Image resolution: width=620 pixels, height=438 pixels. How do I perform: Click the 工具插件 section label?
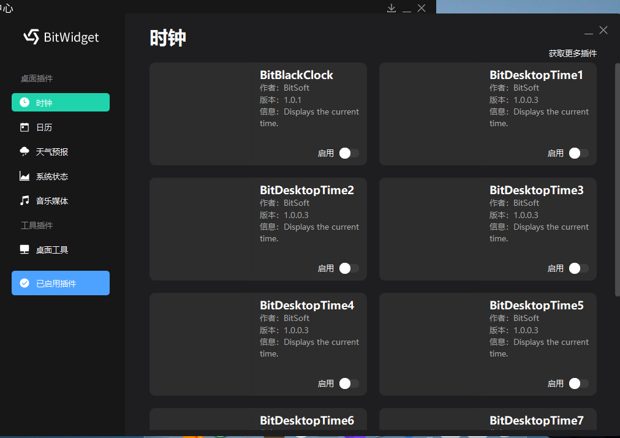pyautogui.click(x=37, y=225)
